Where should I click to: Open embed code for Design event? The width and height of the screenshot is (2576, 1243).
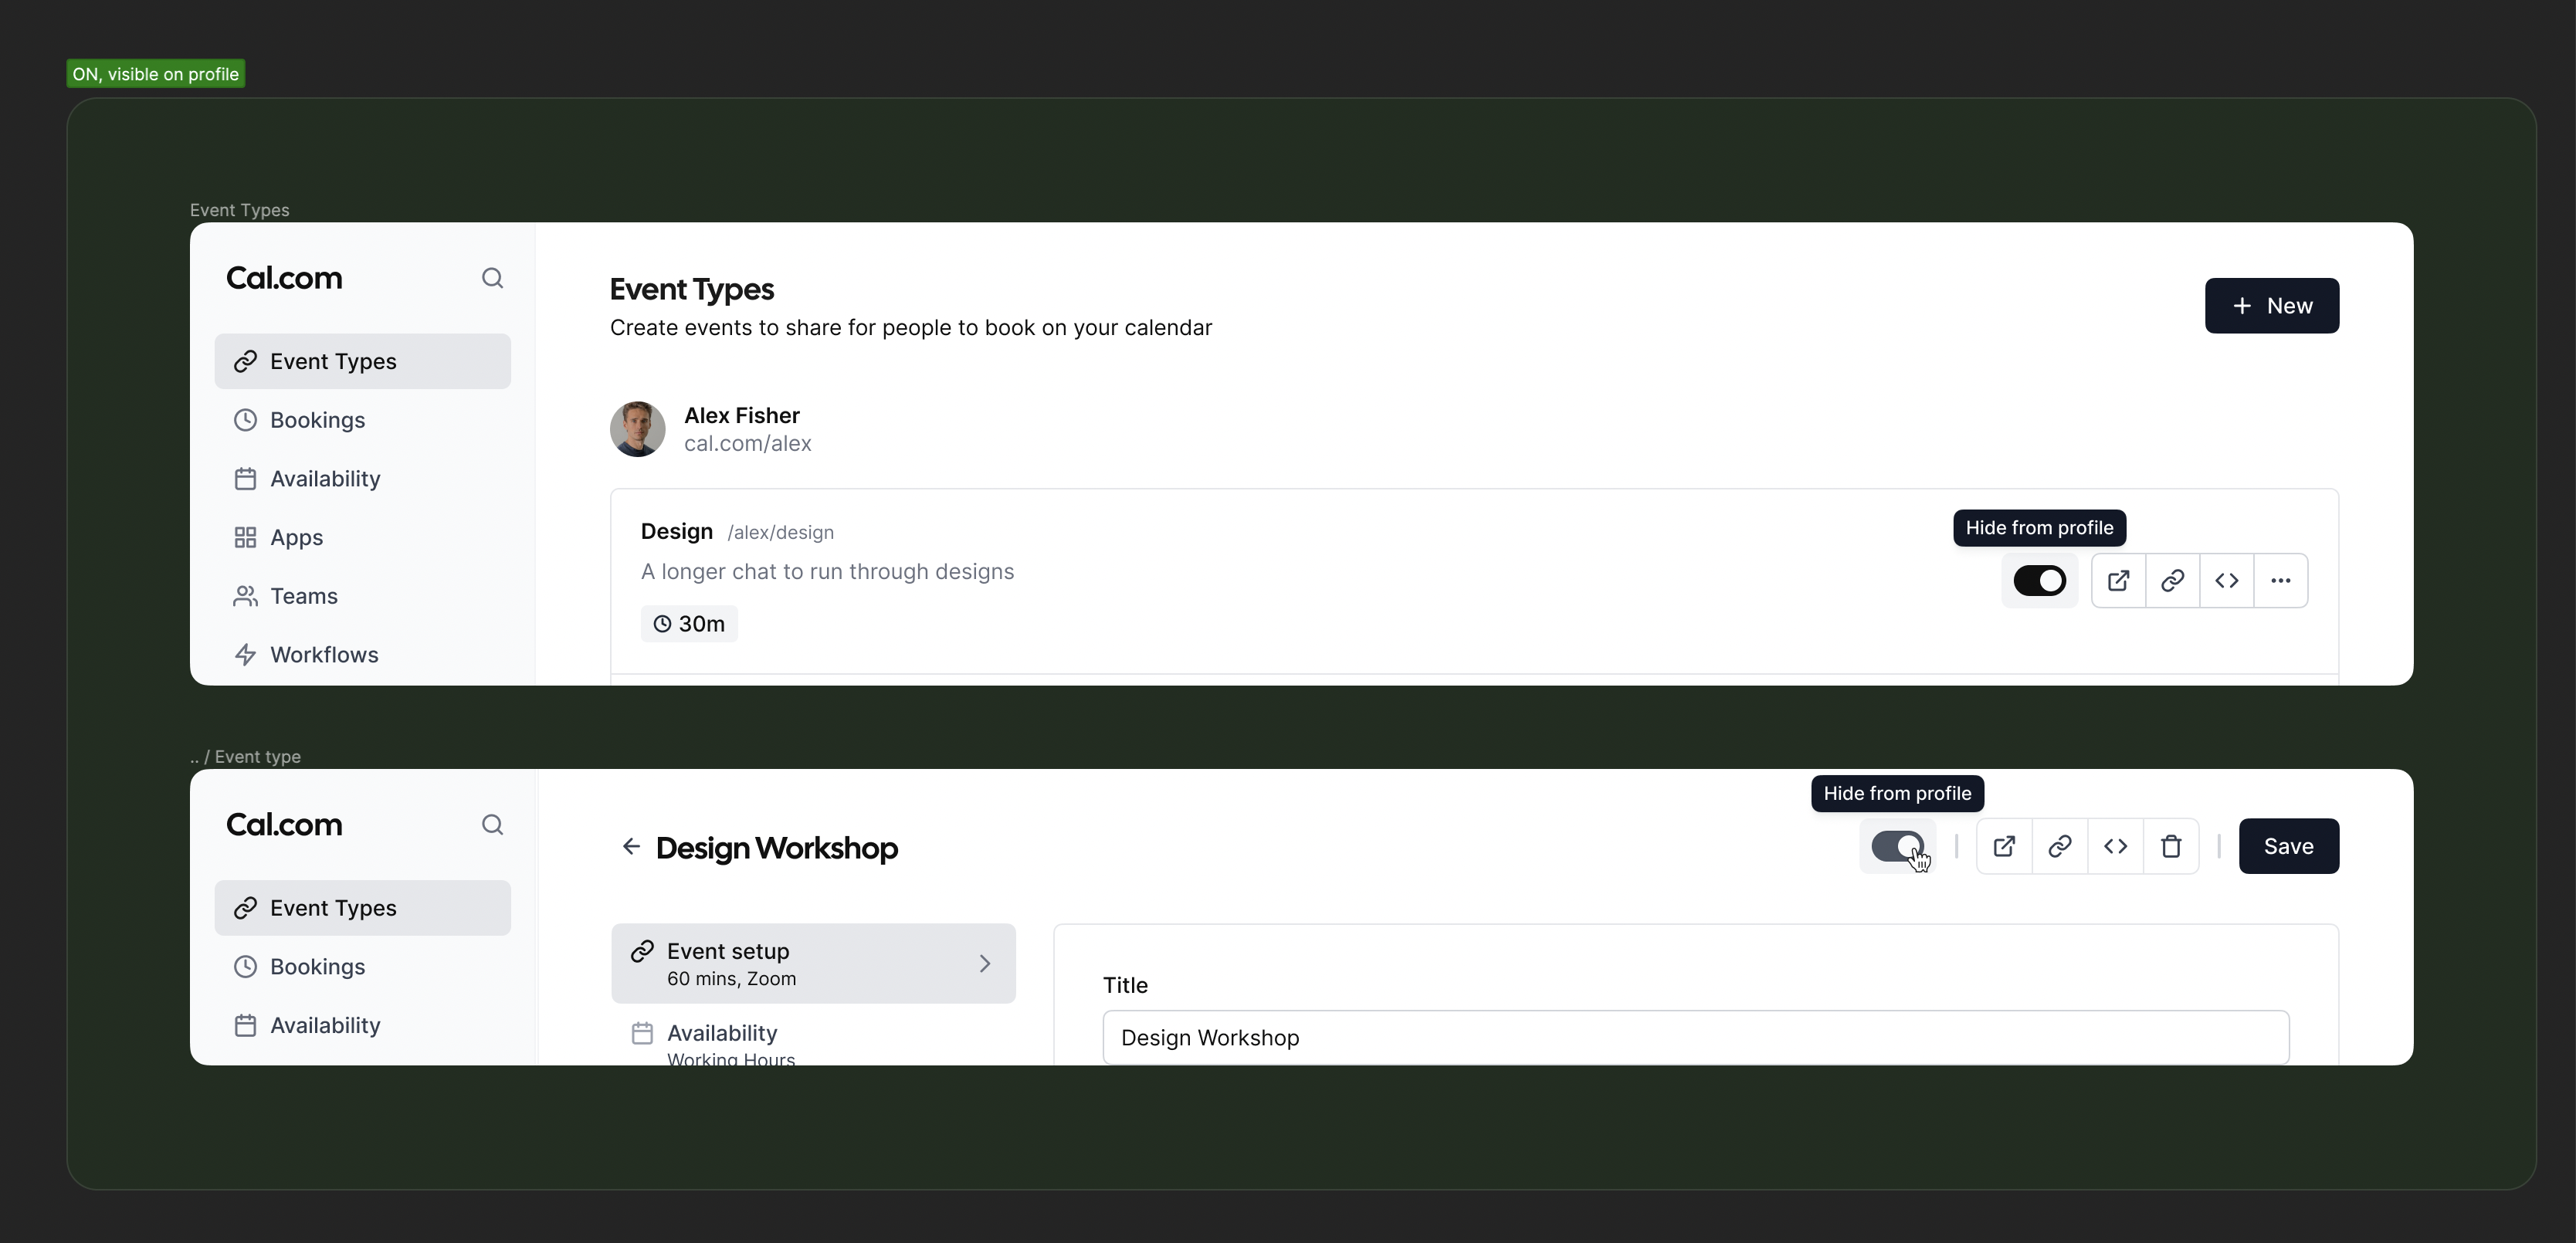click(2226, 581)
